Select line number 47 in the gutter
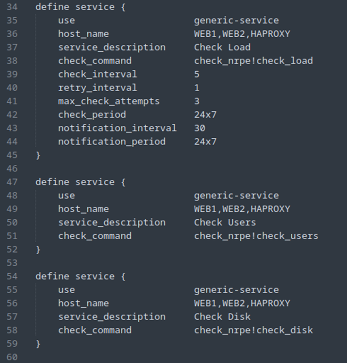This screenshot has height=363, width=347. coord(12,182)
